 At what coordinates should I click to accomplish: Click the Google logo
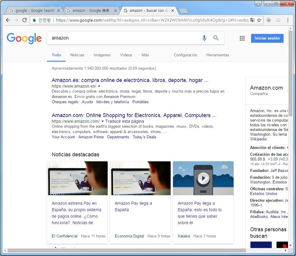[24, 38]
